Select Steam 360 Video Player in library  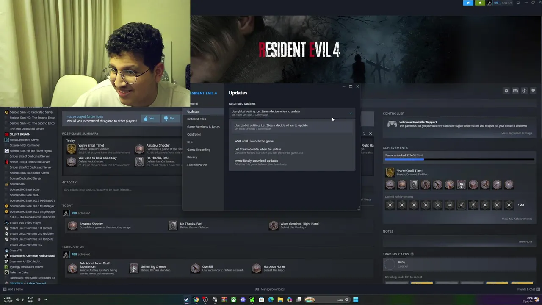click(25, 222)
